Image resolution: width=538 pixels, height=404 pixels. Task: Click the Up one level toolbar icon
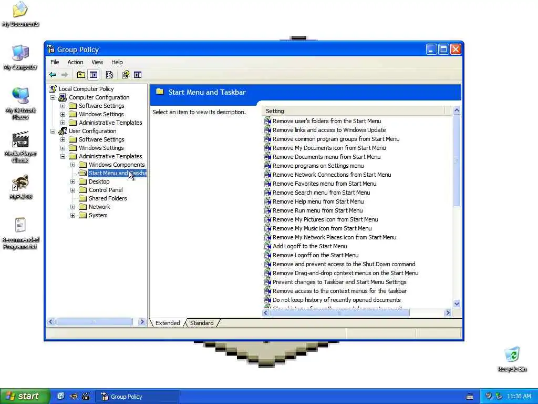pos(81,75)
